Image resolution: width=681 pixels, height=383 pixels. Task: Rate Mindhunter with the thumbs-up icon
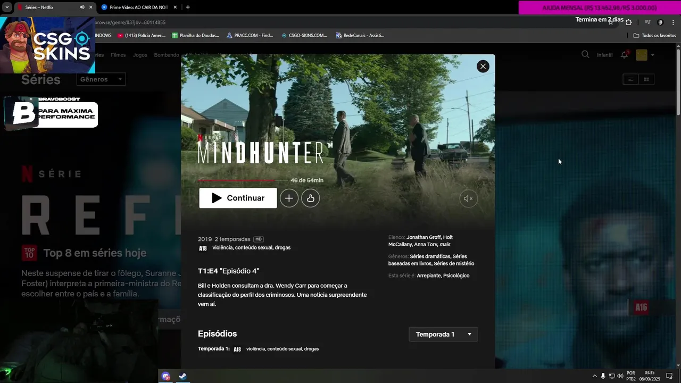coord(310,198)
